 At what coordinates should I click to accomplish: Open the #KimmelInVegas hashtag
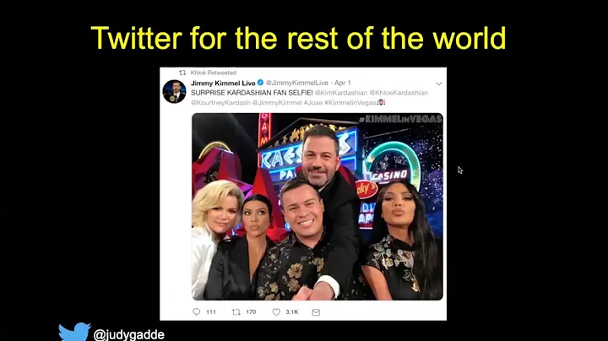(x=350, y=103)
